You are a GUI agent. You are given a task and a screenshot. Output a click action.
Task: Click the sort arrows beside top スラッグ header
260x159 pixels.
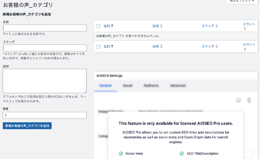pos(217,26)
